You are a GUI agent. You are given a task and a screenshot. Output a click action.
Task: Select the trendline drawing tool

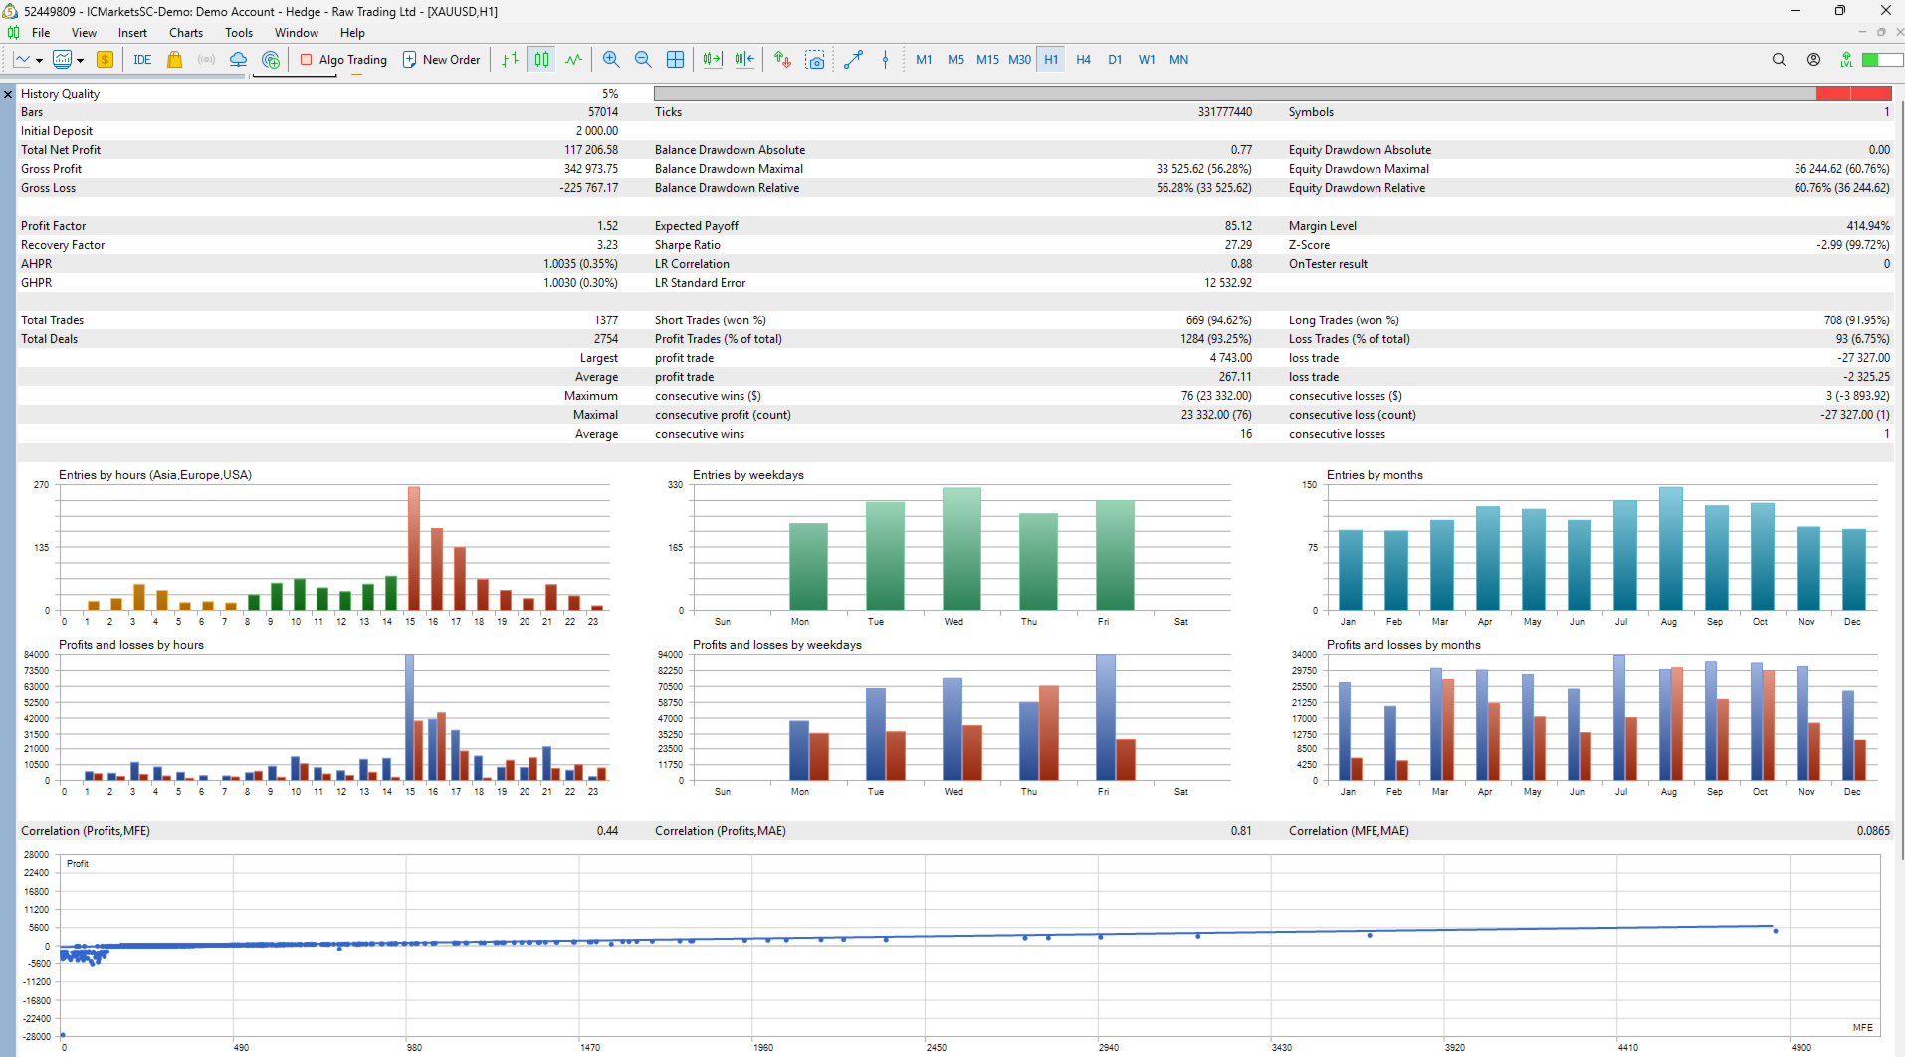click(x=853, y=60)
